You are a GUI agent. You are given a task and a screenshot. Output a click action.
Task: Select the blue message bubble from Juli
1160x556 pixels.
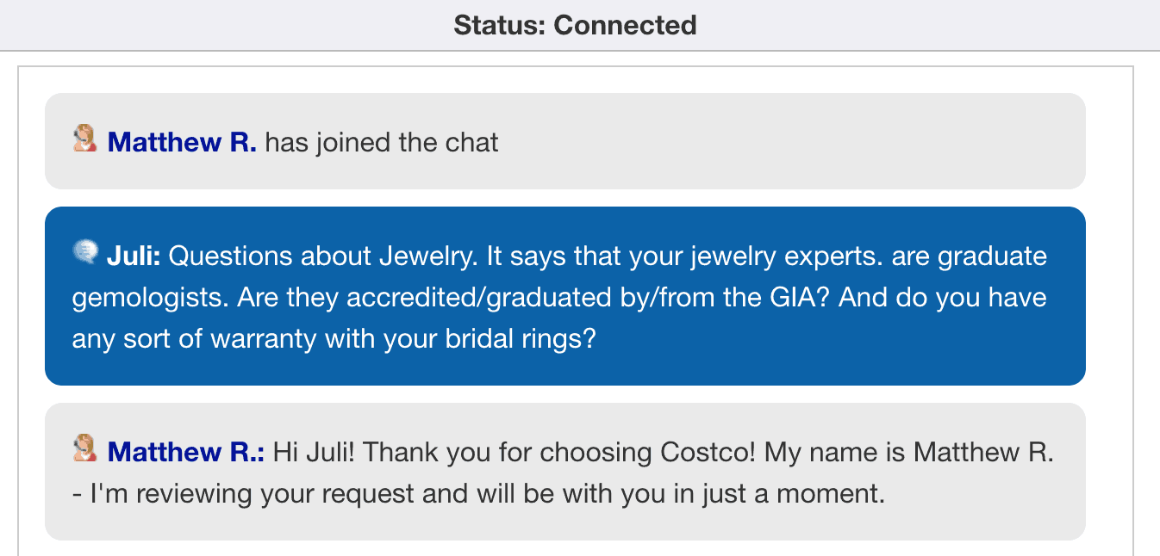tap(564, 296)
